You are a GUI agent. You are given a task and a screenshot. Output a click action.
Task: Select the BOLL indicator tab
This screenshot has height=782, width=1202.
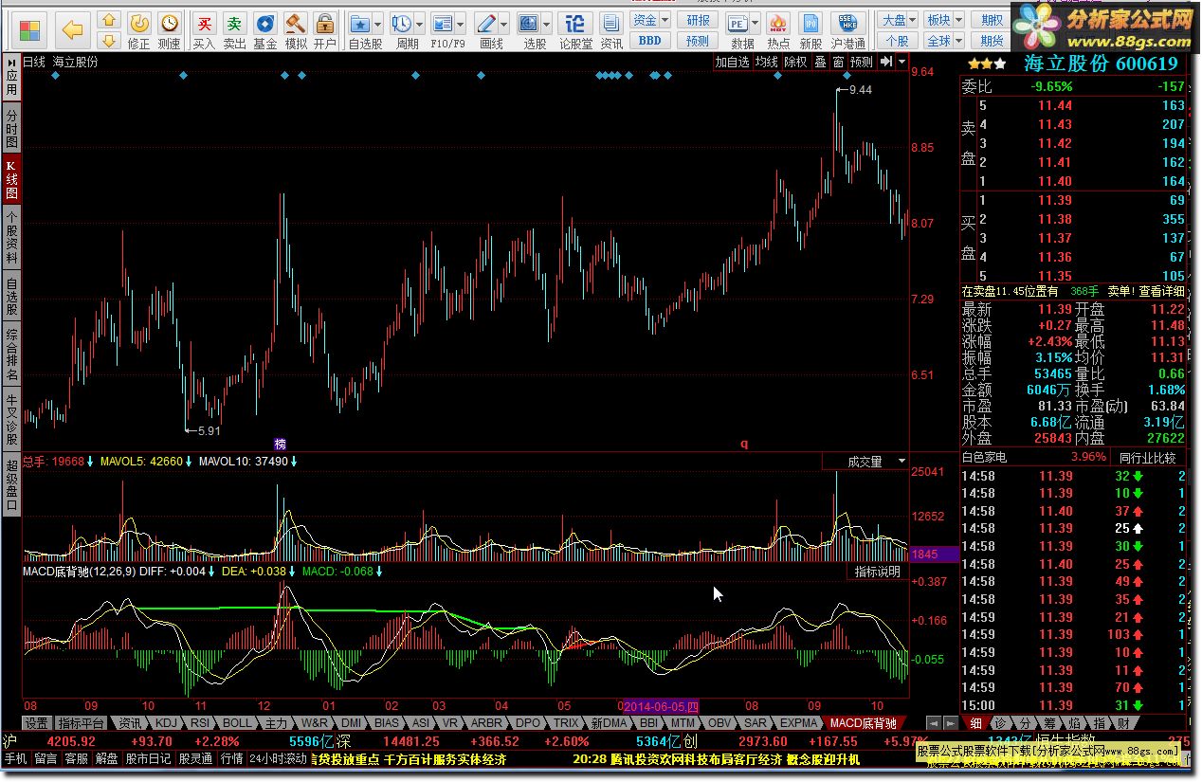(x=237, y=722)
